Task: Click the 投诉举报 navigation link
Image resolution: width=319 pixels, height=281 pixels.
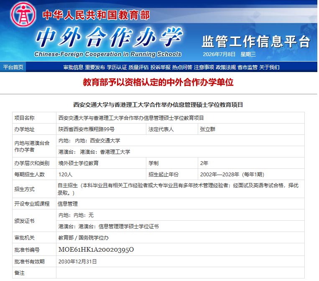Action: [x=160, y=67]
